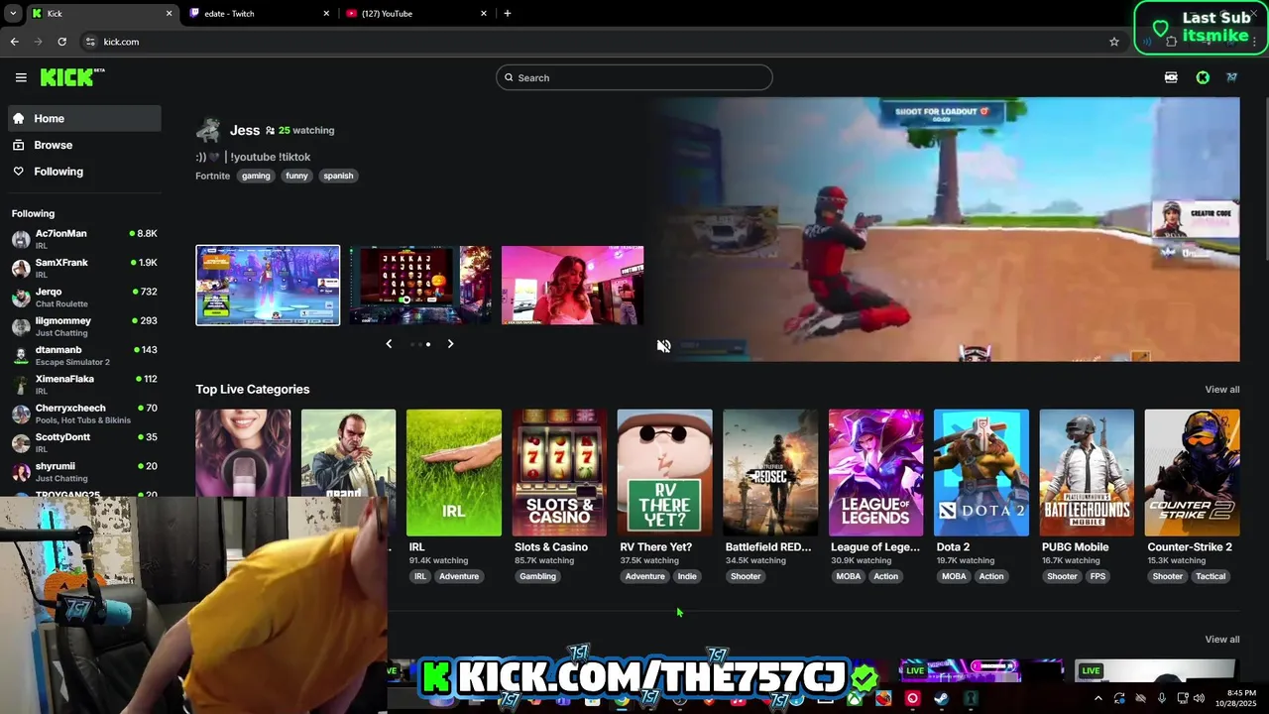
Task: Click the Indie tag
Action: point(687,576)
